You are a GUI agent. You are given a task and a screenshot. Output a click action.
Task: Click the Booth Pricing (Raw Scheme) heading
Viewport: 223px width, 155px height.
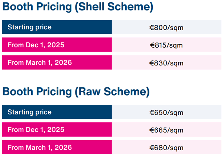pyautogui.click(x=75, y=91)
